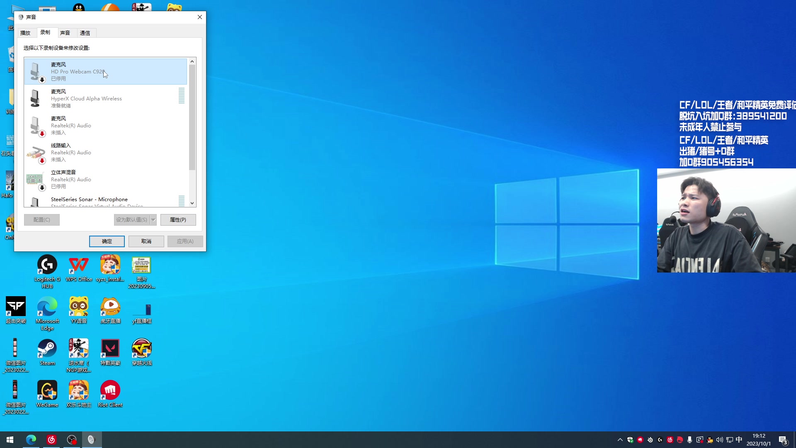Click the 取消 button
Image resolution: width=796 pixels, height=448 pixels.
click(146, 241)
